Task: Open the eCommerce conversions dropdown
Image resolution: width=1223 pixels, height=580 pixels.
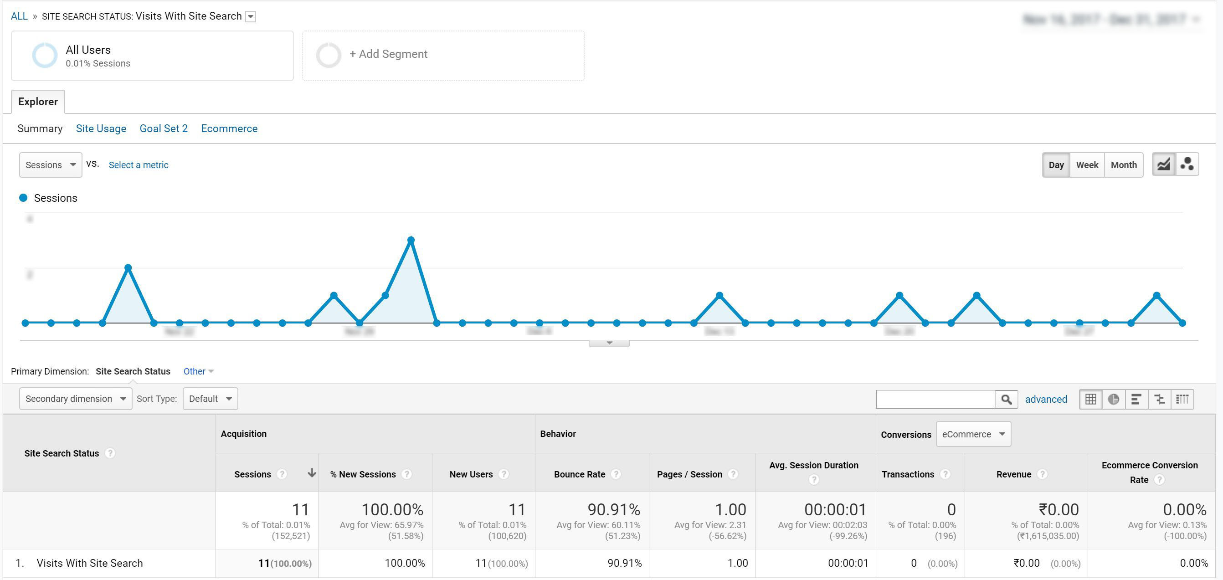Action: pyautogui.click(x=973, y=434)
